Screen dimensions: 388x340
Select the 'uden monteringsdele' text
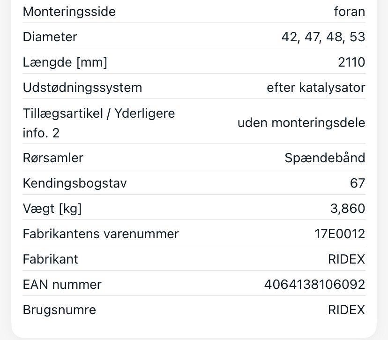coord(301,123)
